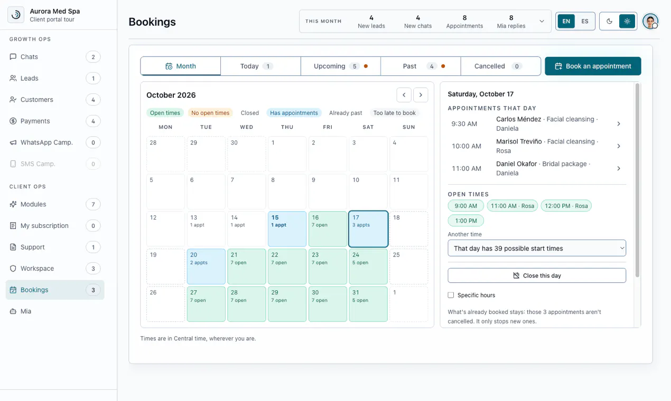
Task: Open the Cancelled tab
Action: [x=500, y=66]
